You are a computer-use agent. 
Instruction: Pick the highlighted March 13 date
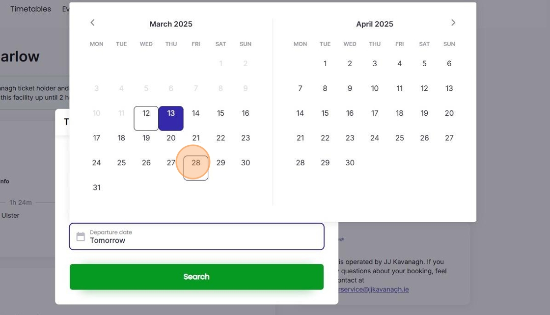click(x=171, y=113)
